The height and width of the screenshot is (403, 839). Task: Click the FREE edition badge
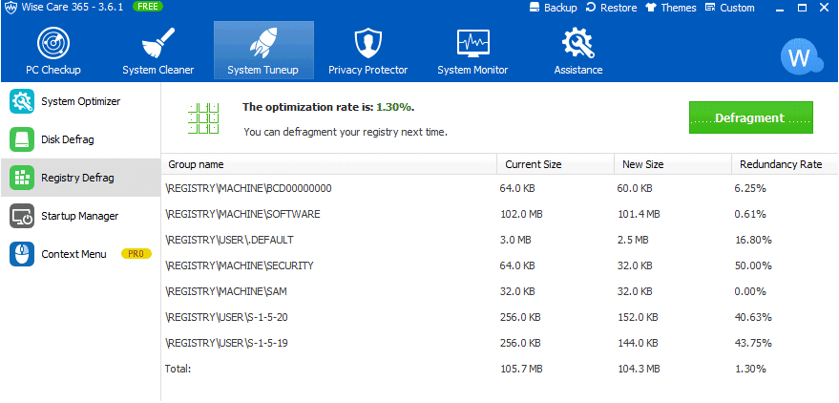click(148, 7)
